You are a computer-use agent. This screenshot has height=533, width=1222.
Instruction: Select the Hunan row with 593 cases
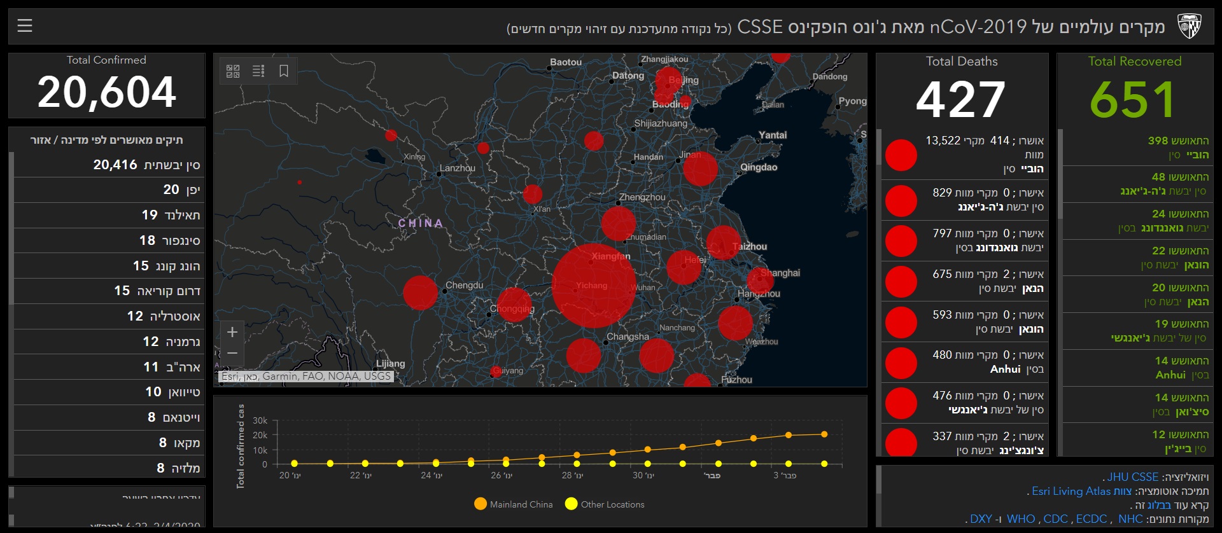tap(964, 322)
